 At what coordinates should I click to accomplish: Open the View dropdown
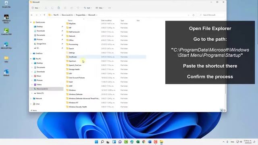100,8
